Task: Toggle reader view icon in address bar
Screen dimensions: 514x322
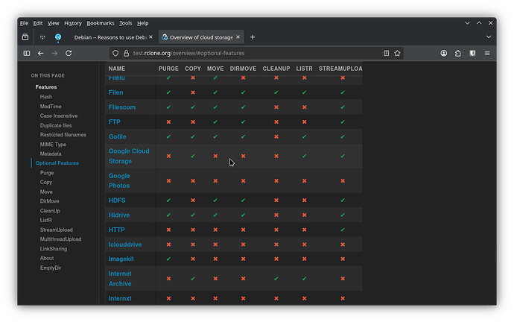Action: point(386,53)
